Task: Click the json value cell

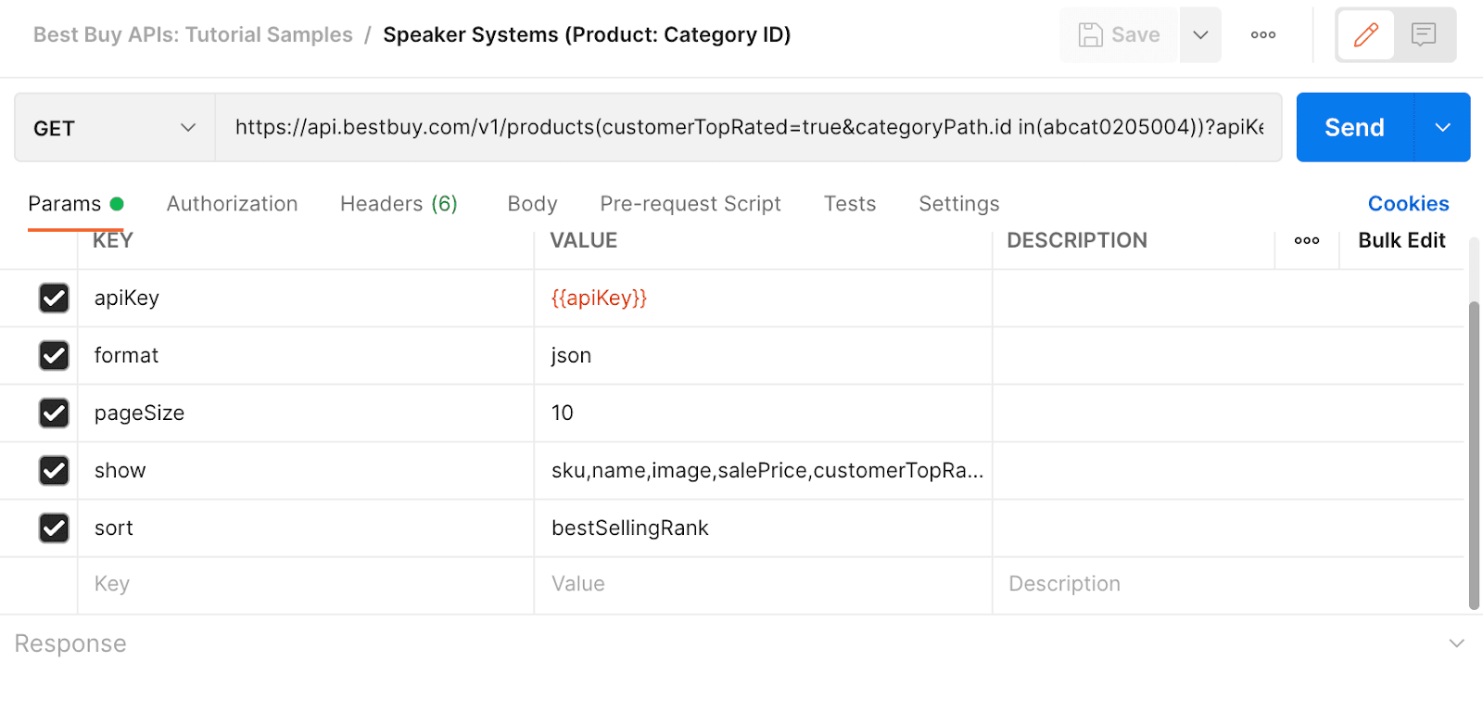Action: click(x=763, y=356)
